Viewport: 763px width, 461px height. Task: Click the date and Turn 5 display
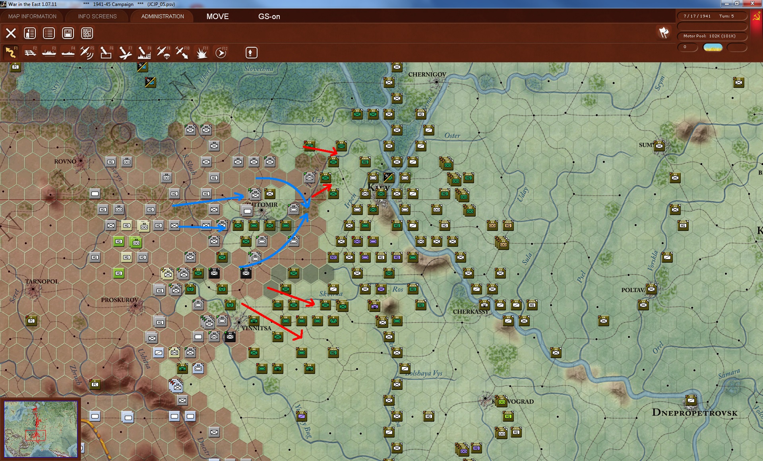[x=712, y=16]
